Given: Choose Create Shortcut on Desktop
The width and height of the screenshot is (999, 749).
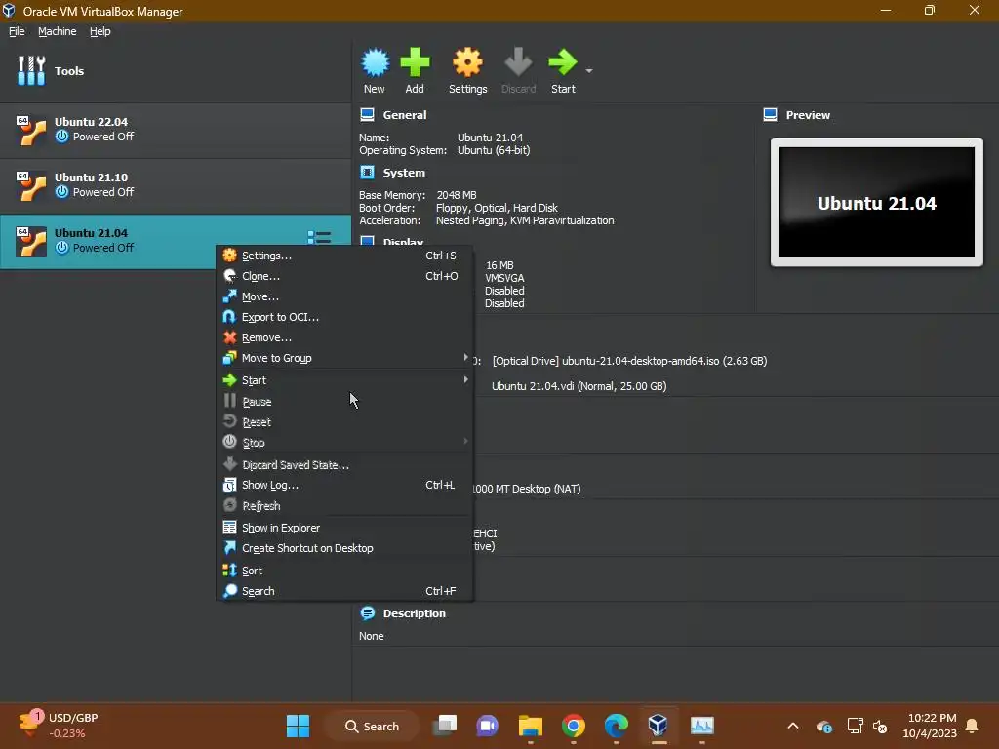Looking at the screenshot, I should (344, 548).
